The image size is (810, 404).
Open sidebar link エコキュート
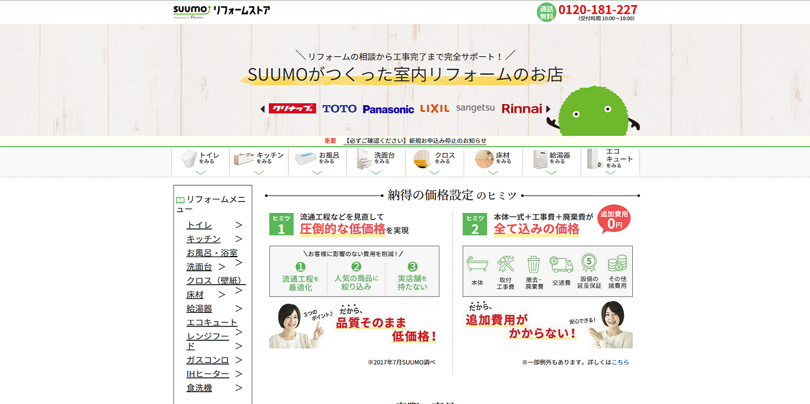pyautogui.click(x=212, y=322)
